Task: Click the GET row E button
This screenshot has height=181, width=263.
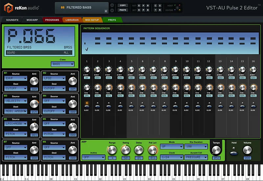Action: point(139,6)
